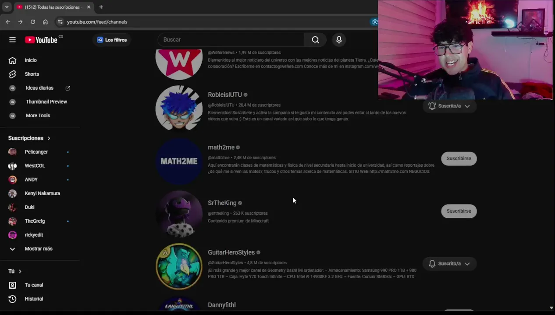Click ANDY avatar icon
The width and height of the screenshot is (555, 315).
point(12,180)
